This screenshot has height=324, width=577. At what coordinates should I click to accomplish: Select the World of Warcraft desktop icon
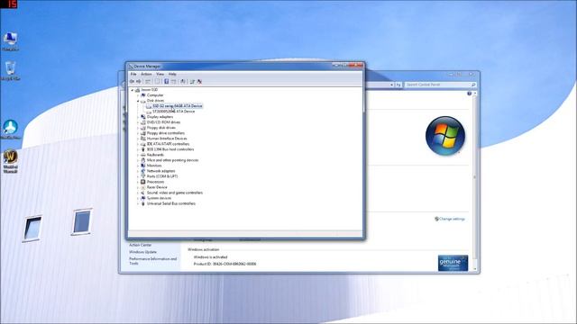tap(10, 162)
